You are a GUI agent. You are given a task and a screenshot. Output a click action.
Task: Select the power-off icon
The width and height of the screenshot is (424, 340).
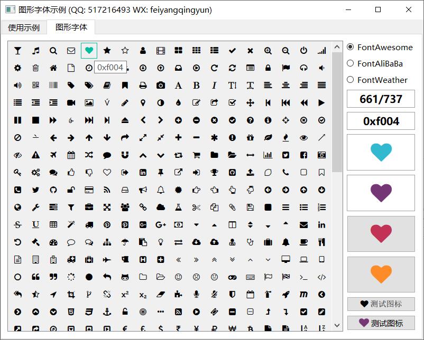point(303,51)
